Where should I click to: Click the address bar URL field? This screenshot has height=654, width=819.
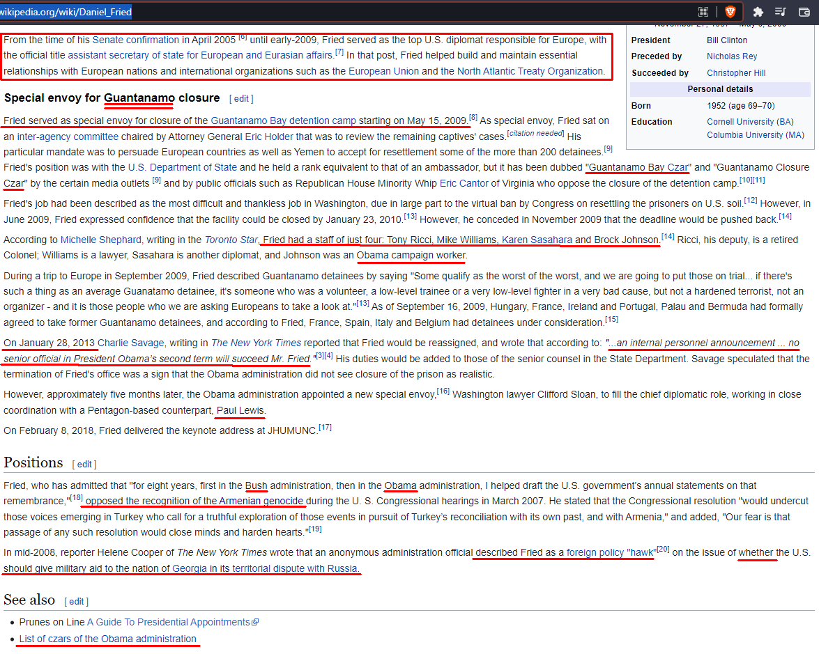[x=349, y=11]
